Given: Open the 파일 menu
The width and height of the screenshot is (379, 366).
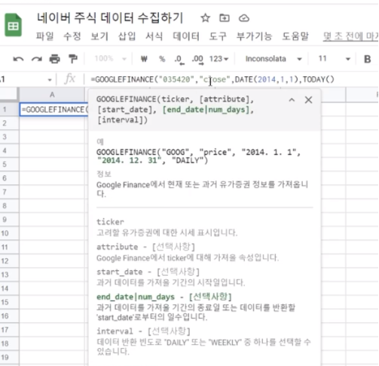Looking at the screenshot, I should coord(44,36).
